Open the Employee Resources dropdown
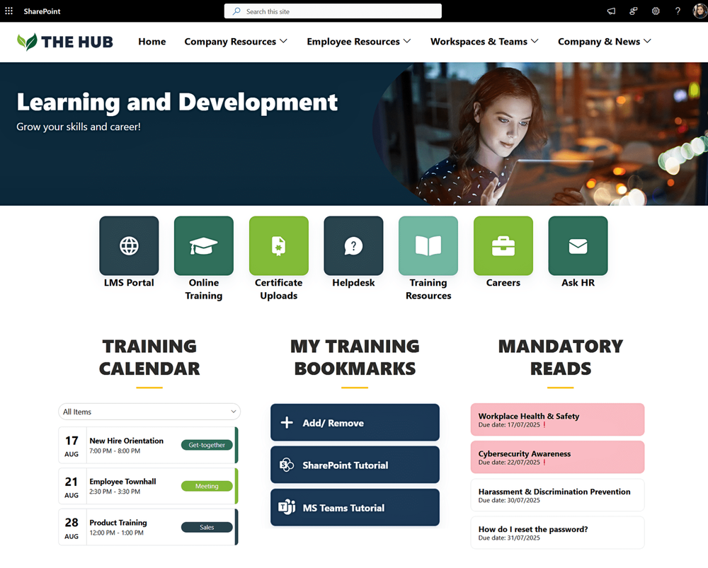This screenshot has width=708, height=568. [358, 42]
